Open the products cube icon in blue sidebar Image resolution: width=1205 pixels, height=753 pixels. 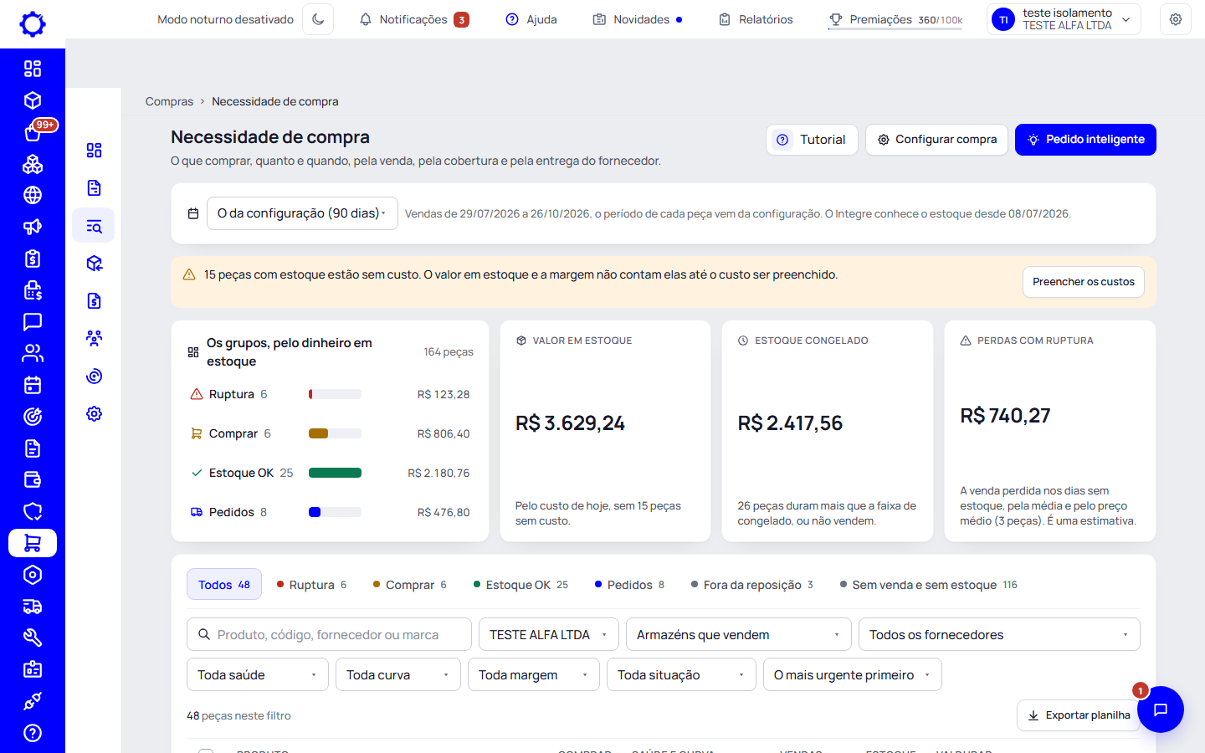point(33,100)
